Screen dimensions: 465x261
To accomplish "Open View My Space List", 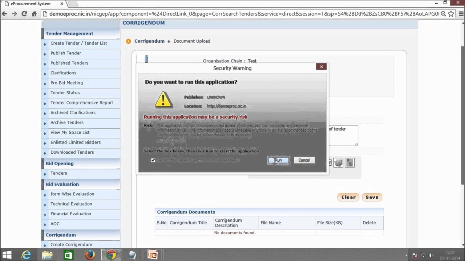I will [70, 132].
